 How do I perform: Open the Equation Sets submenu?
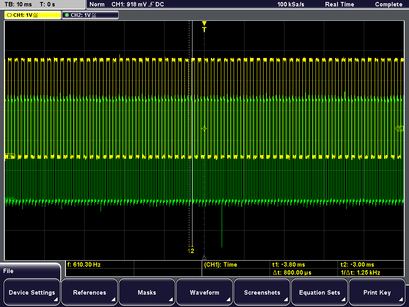(320, 293)
